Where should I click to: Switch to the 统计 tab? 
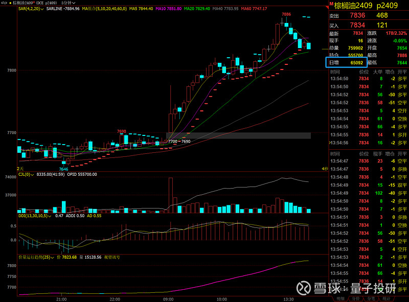[x=387, y=298]
